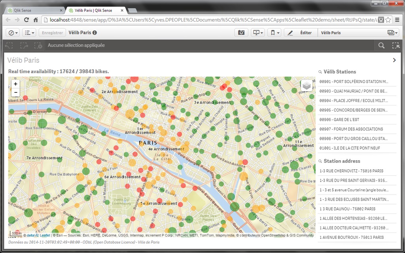The image size is (405, 253).
Task: Click the Station address list title
Action: coord(342,161)
